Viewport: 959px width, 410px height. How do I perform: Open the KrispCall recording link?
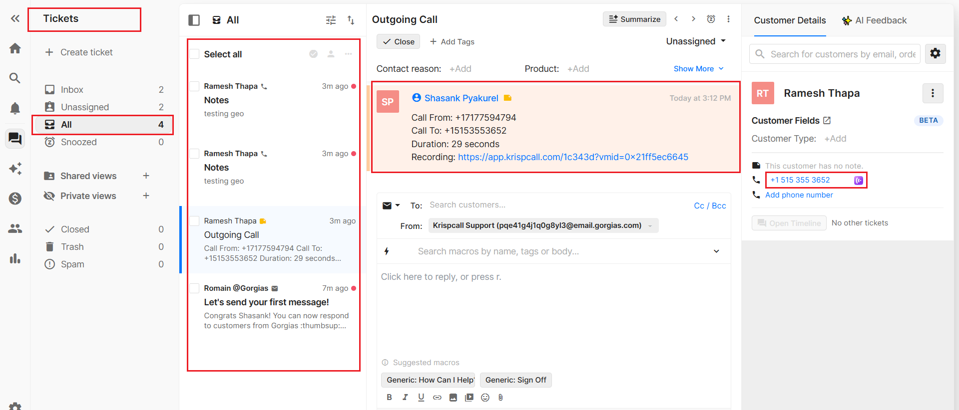point(573,157)
